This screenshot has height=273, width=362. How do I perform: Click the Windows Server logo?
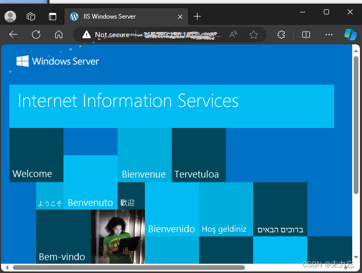[x=23, y=61]
